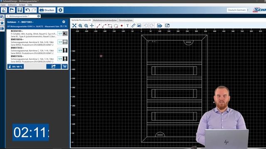Image resolution: width=266 pixels, height=149 pixels.
Task: Create a new project file
Action: [4, 10]
